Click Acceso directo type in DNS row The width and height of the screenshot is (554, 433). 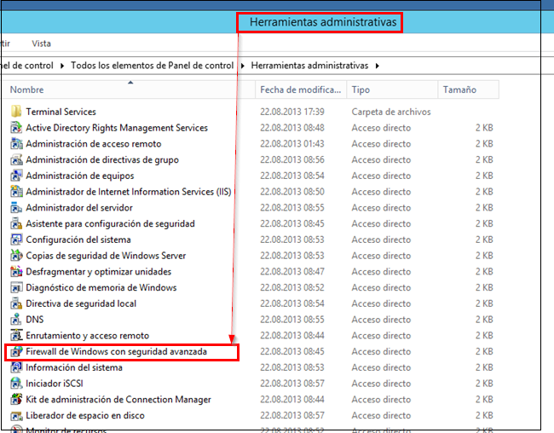(381, 320)
